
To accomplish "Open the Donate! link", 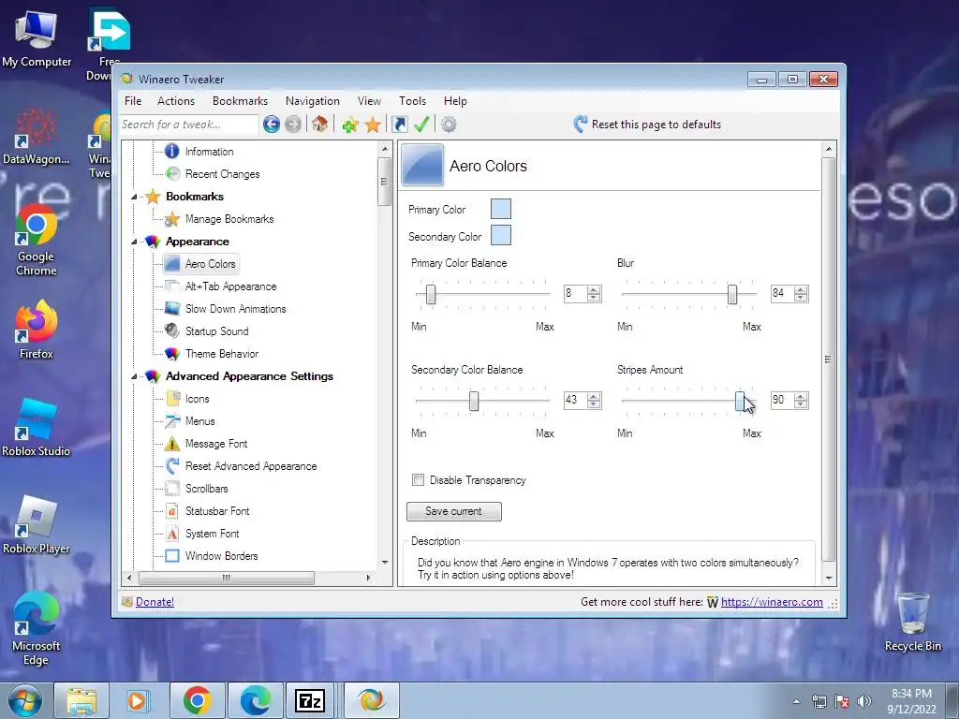I will coord(155,602).
